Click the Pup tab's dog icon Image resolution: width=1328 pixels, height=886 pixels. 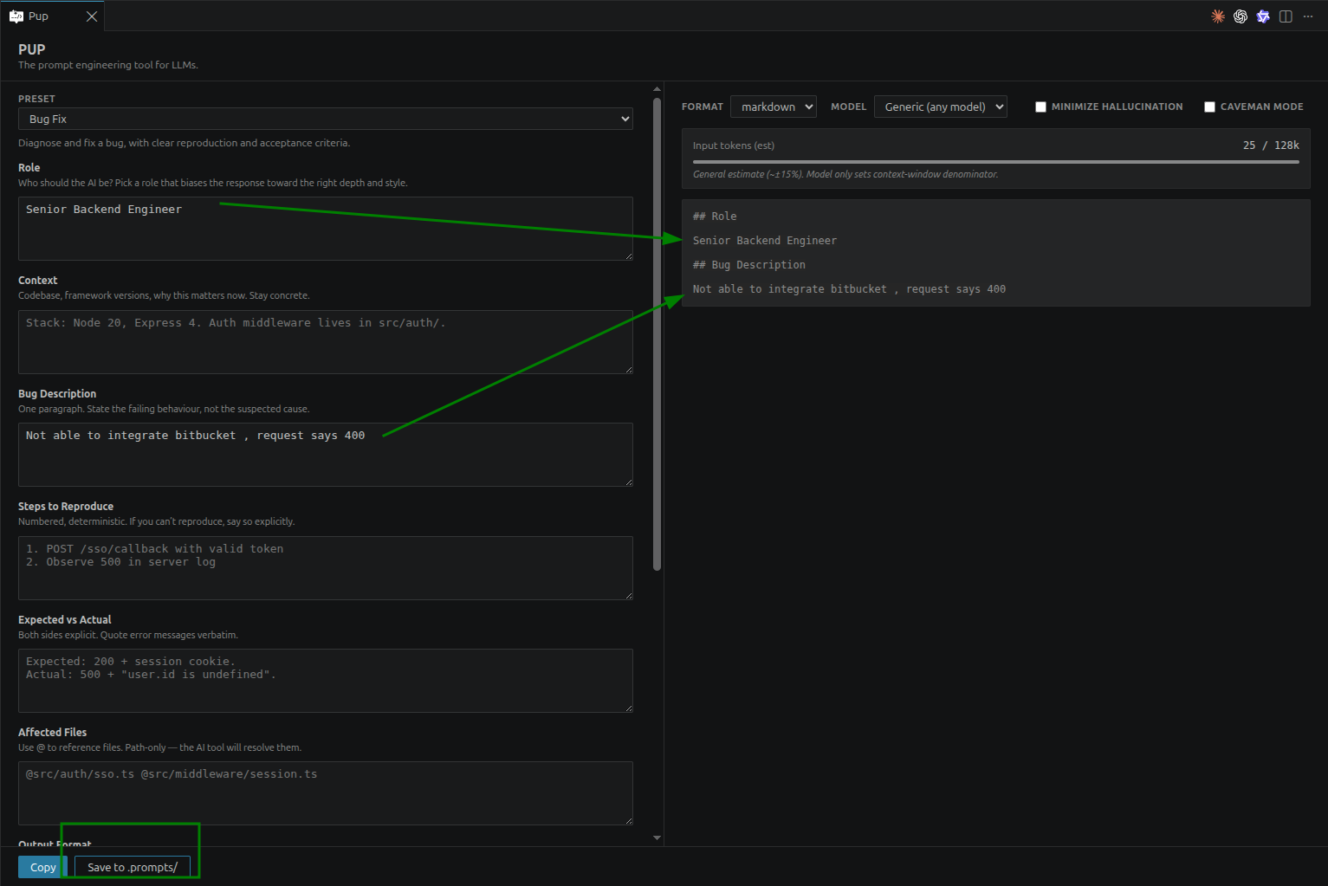[x=16, y=16]
